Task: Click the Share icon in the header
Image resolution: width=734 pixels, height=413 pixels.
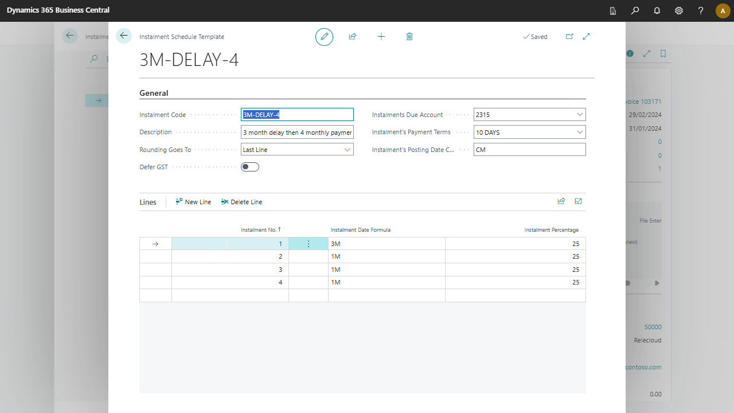Action: (352, 36)
